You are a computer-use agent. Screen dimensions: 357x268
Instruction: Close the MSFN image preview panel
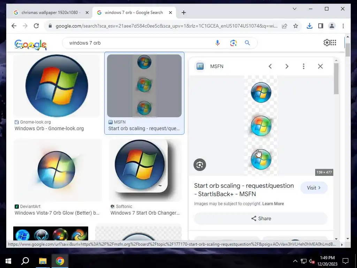point(320,66)
